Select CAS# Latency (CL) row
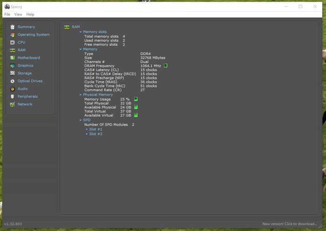The image size is (326, 231). point(121,70)
